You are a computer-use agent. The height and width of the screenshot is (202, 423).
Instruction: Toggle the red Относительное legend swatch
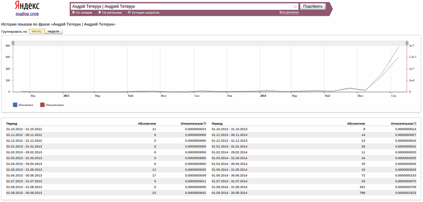click(43, 105)
